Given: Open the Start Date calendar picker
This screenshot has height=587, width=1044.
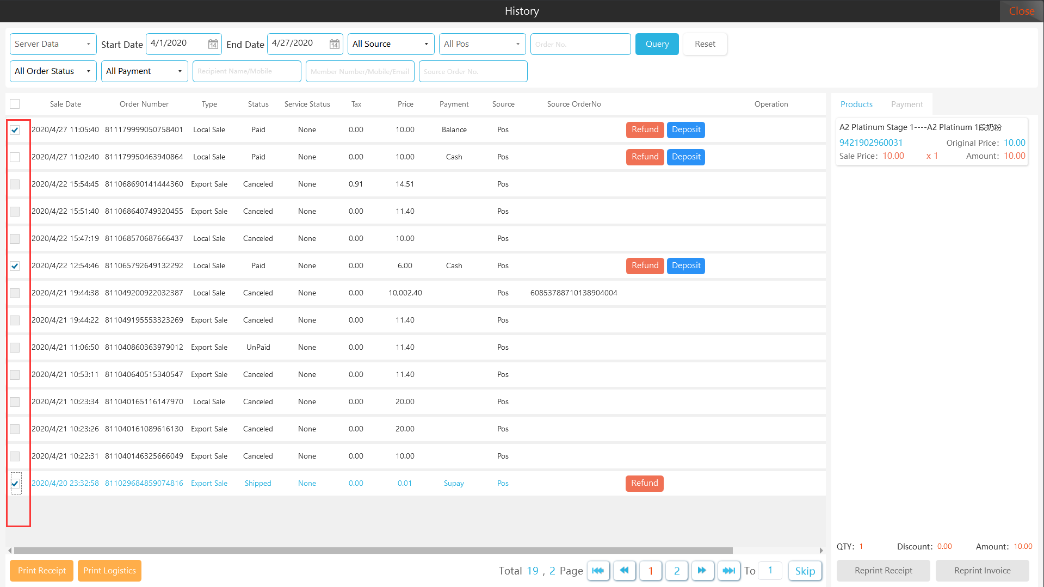Looking at the screenshot, I should click(x=213, y=44).
